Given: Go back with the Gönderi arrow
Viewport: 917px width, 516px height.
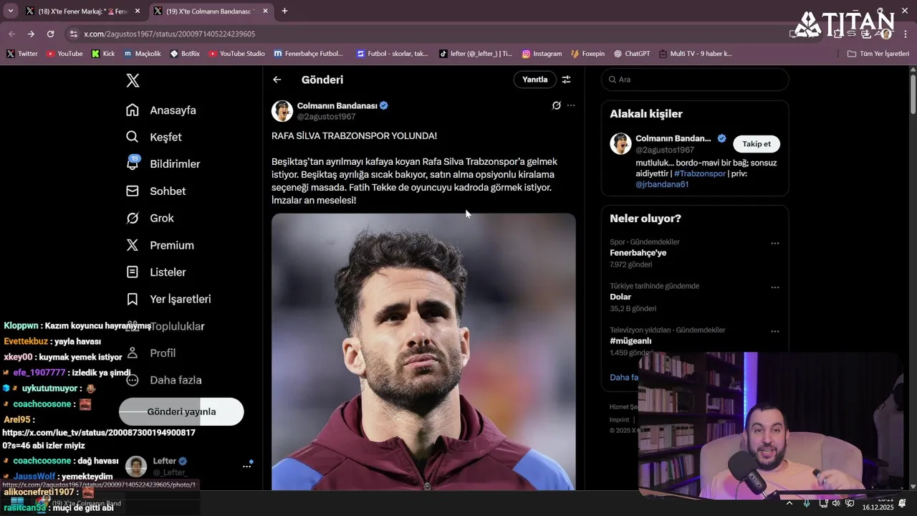Looking at the screenshot, I should coord(277,80).
